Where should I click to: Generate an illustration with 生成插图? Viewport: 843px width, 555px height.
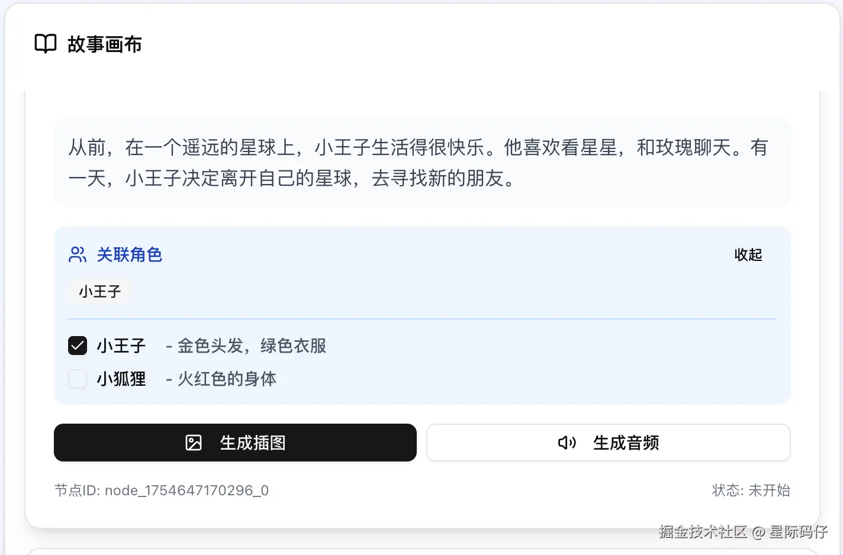[235, 443]
